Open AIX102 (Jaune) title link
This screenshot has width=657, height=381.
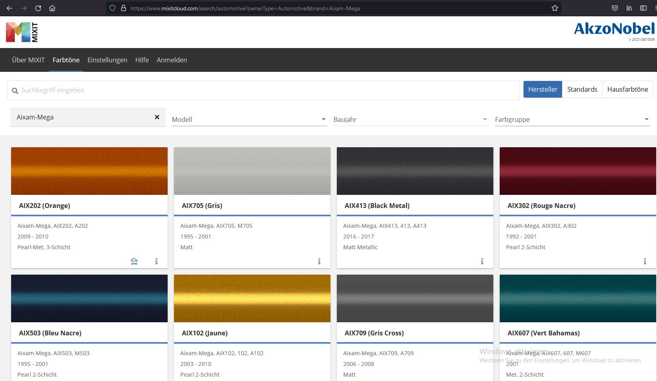205,333
